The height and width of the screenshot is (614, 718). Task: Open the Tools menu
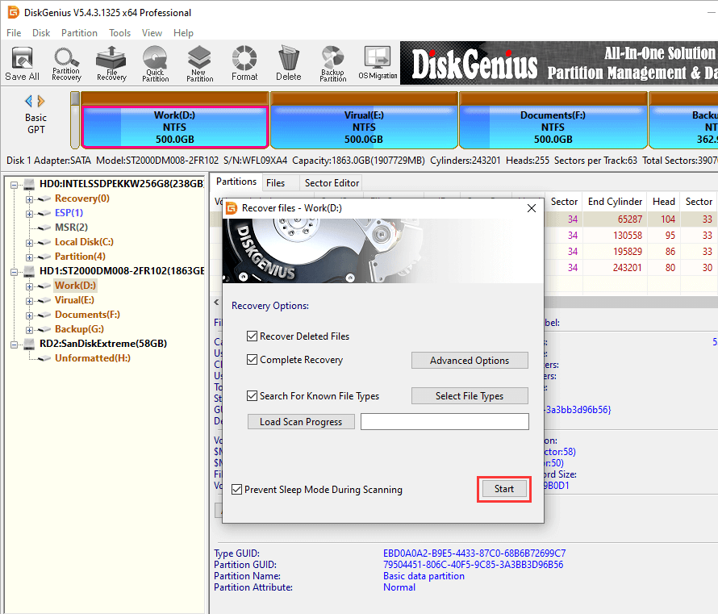tap(119, 33)
